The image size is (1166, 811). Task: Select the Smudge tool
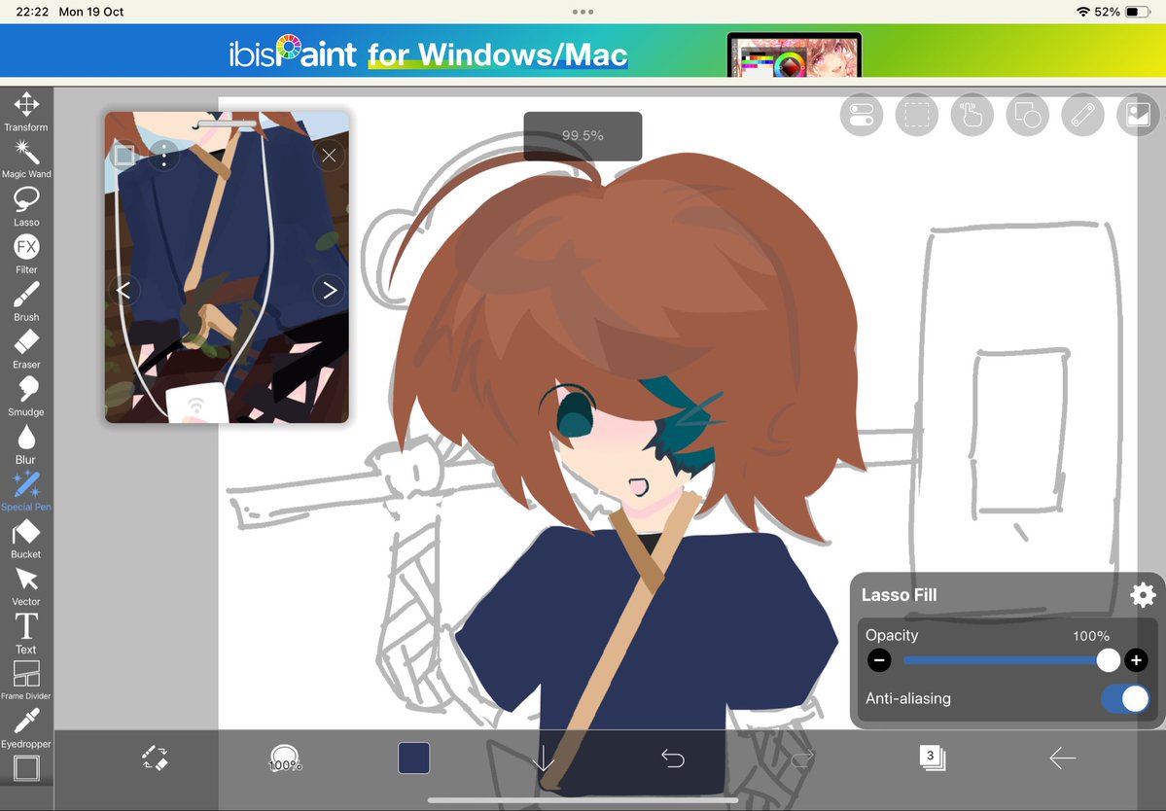(x=26, y=397)
